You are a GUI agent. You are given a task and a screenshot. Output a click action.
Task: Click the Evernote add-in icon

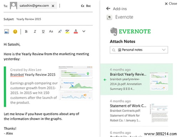tap(109, 17)
